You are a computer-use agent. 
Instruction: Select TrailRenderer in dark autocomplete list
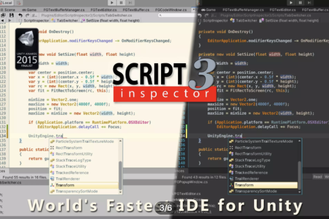pos(263,179)
